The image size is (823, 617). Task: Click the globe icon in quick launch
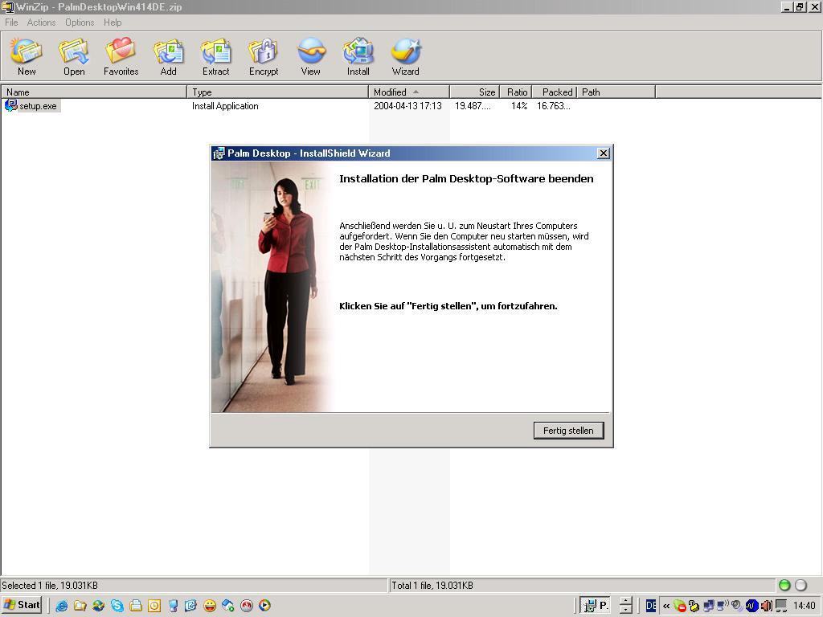point(98,606)
